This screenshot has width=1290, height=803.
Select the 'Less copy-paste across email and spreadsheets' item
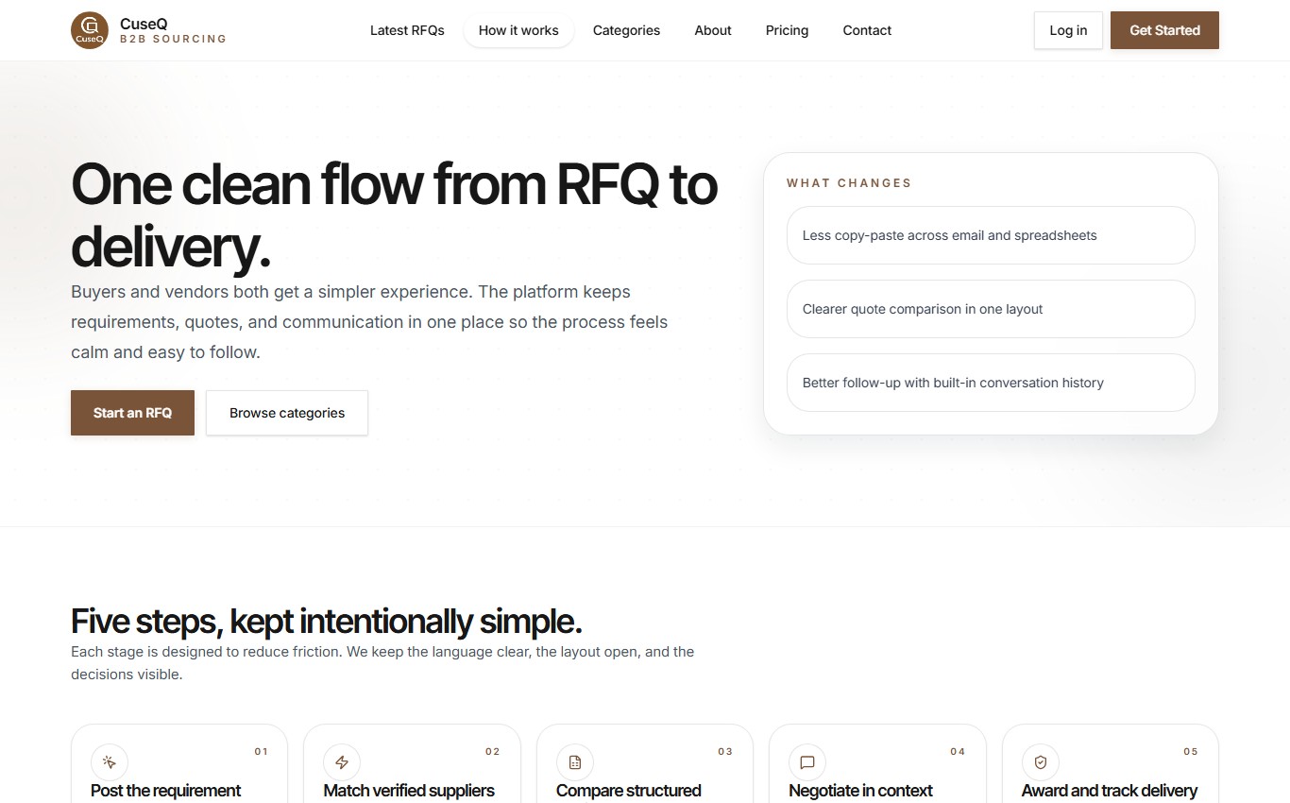991,235
